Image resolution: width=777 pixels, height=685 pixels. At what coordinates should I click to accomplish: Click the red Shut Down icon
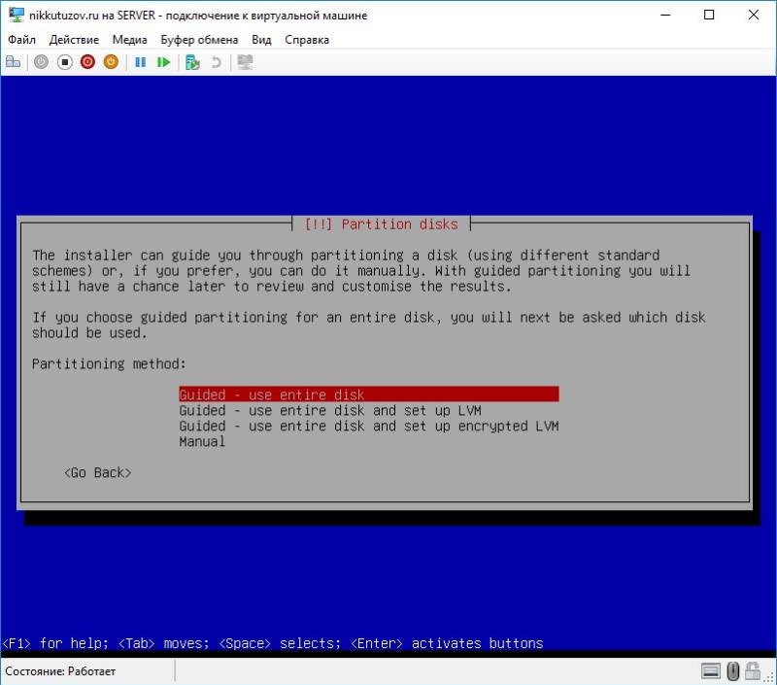point(87,62)
